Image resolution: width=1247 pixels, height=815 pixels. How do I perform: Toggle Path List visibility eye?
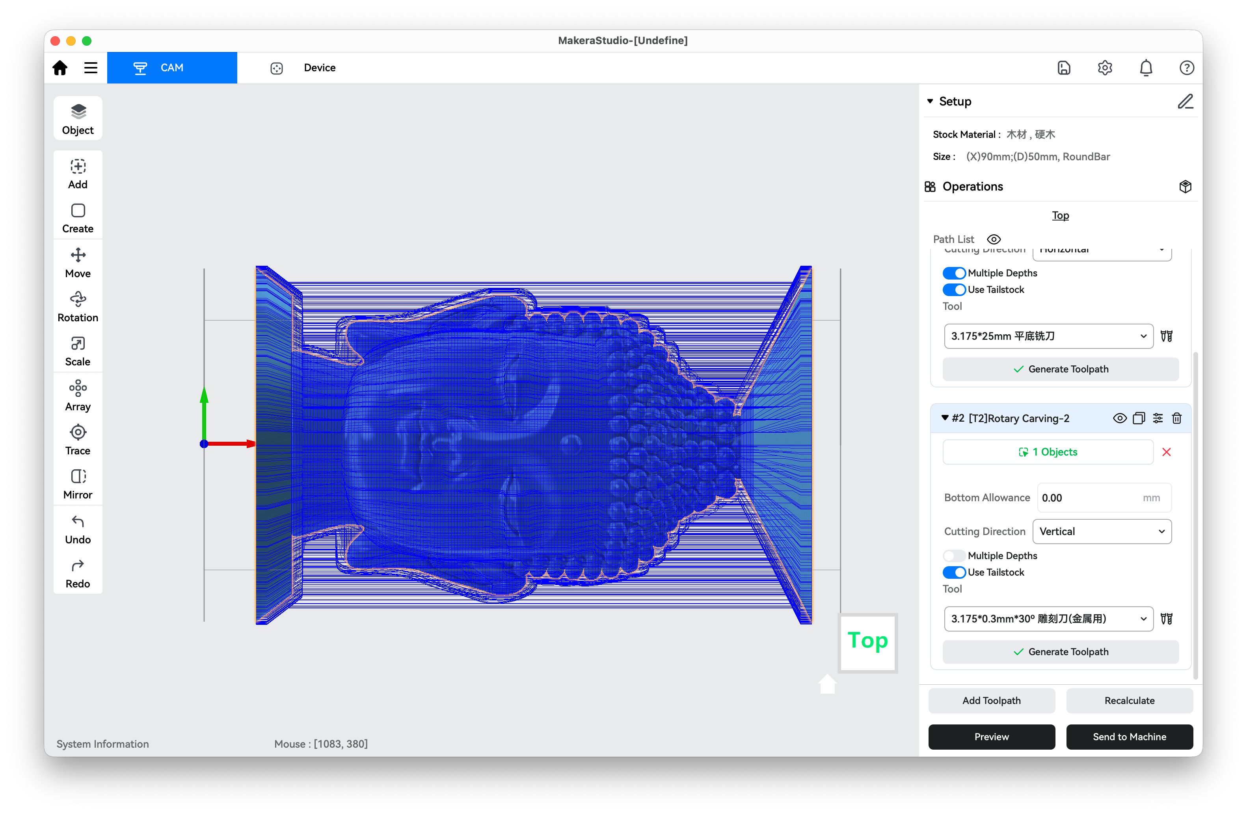(x=994, y=239)
